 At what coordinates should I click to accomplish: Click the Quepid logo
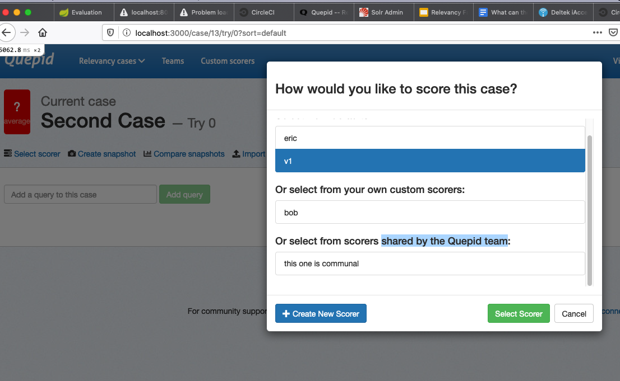[x=29, y=60]
